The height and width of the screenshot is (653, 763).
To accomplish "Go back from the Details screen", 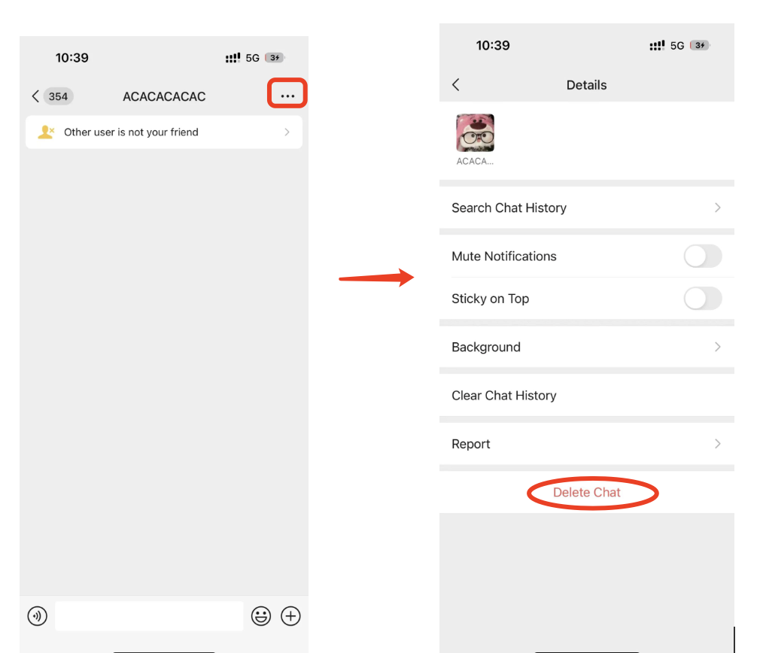I will point(456,85).
